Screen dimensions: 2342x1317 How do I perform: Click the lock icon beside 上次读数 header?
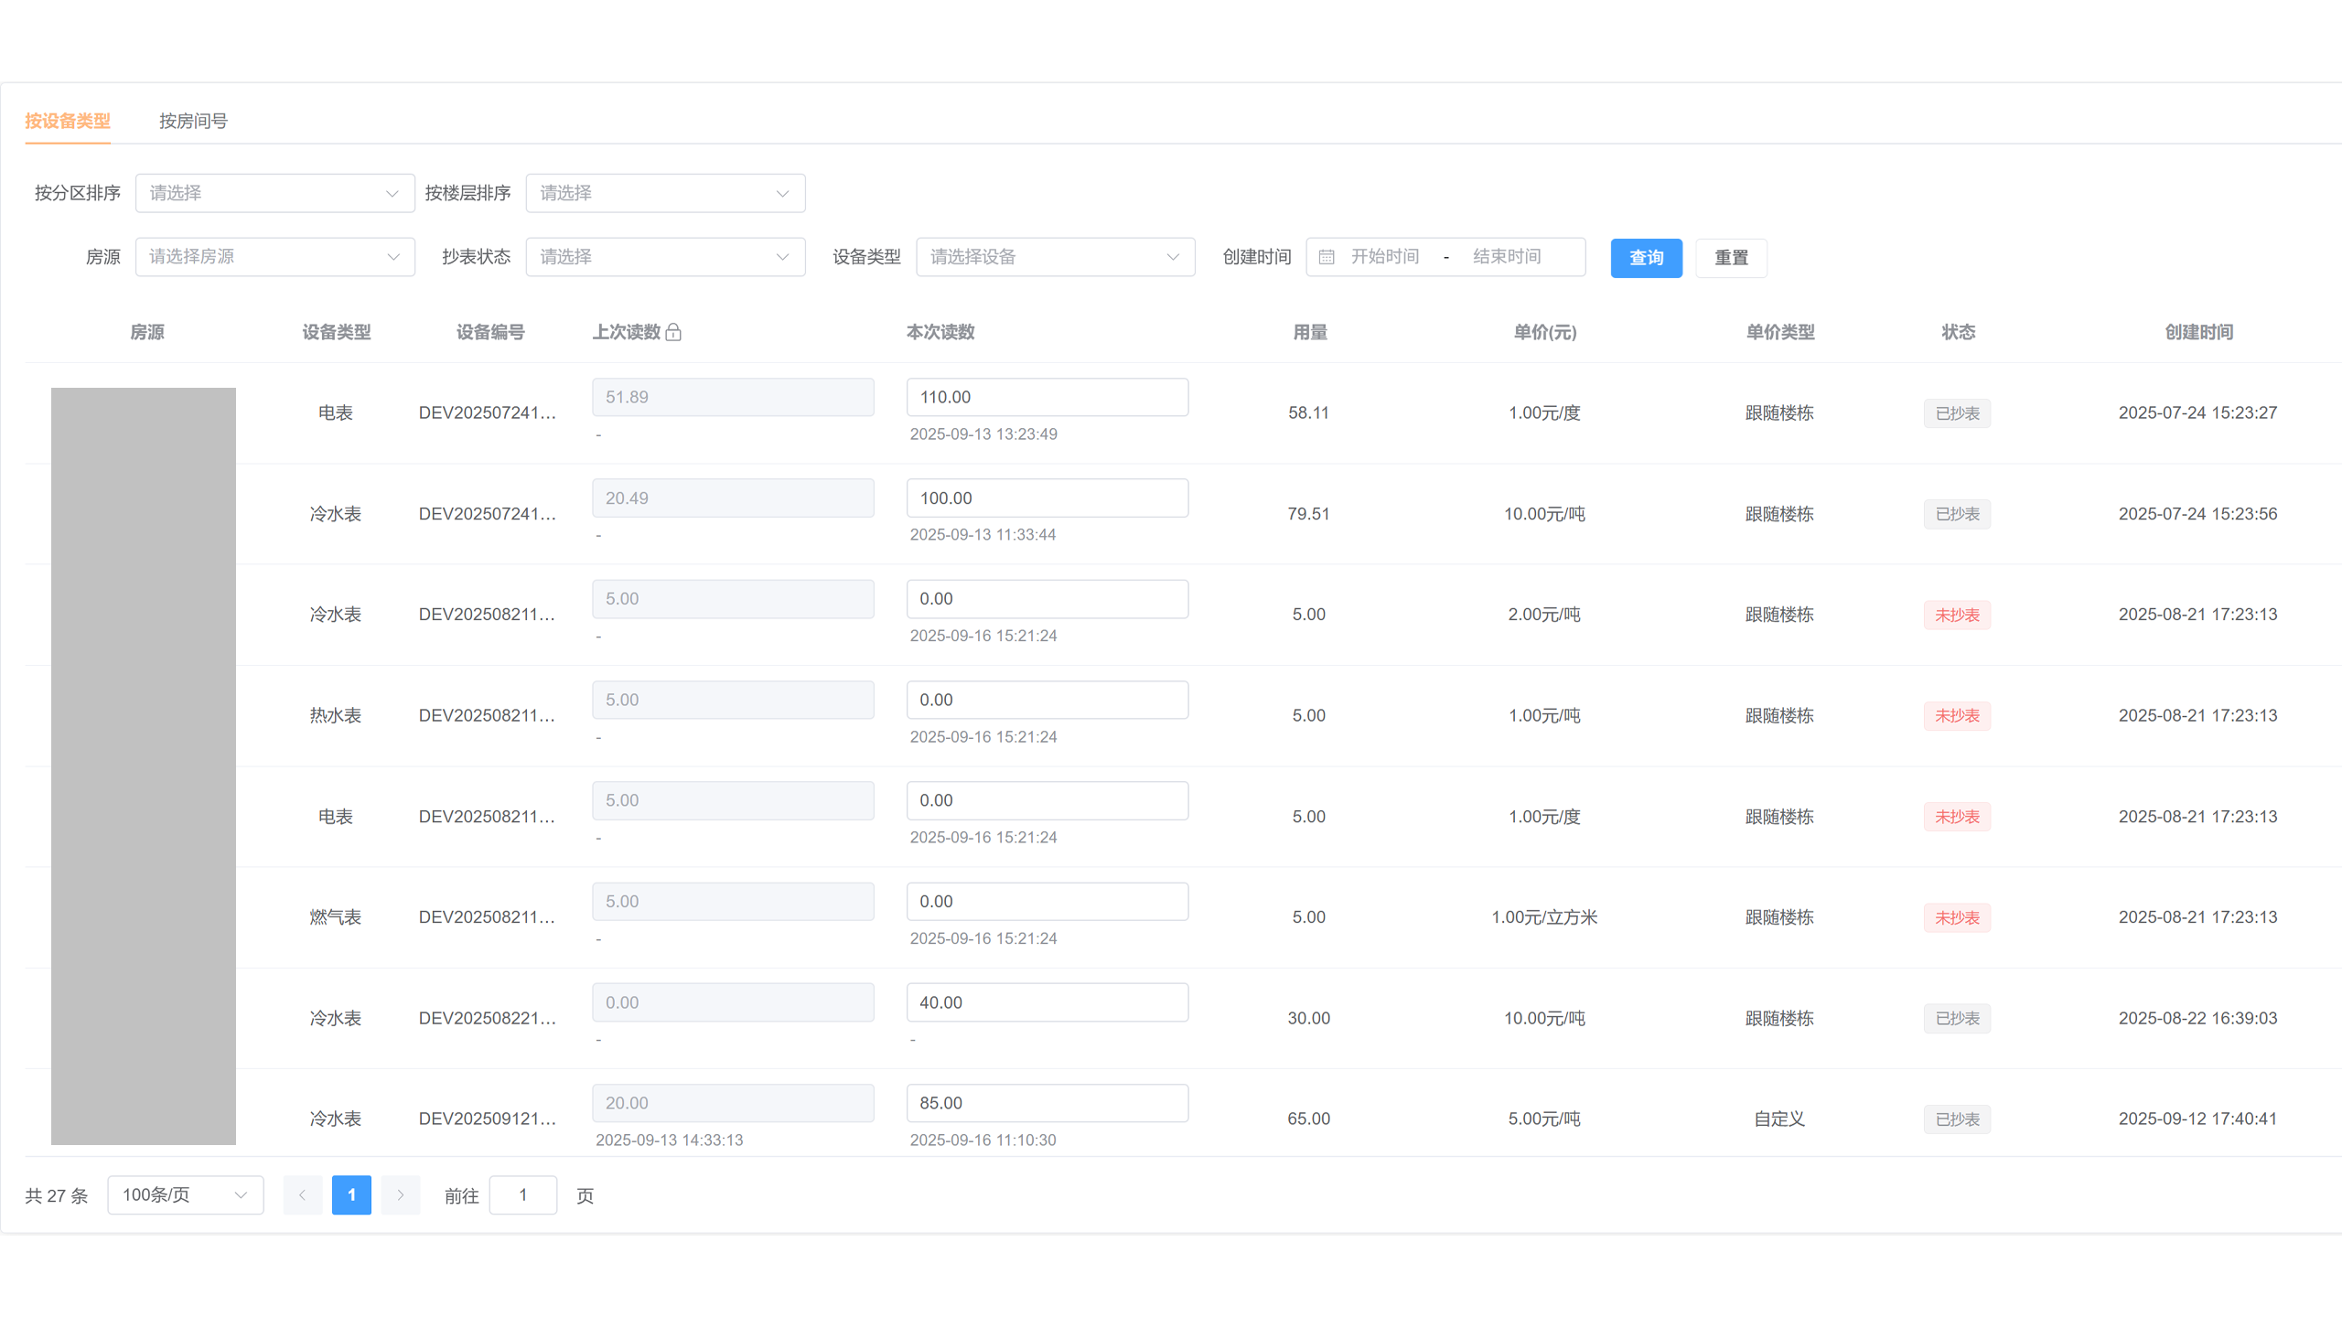tap(673, 332)
